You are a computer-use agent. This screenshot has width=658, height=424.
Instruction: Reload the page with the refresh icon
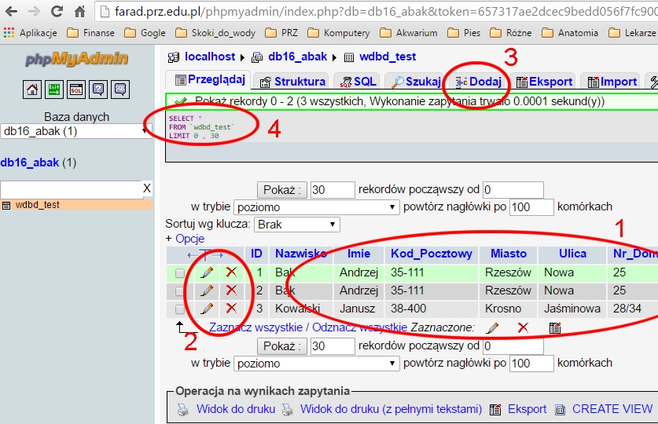pos(57,11)
